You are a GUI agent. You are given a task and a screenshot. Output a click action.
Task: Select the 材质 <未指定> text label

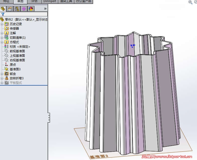(20, 47)
